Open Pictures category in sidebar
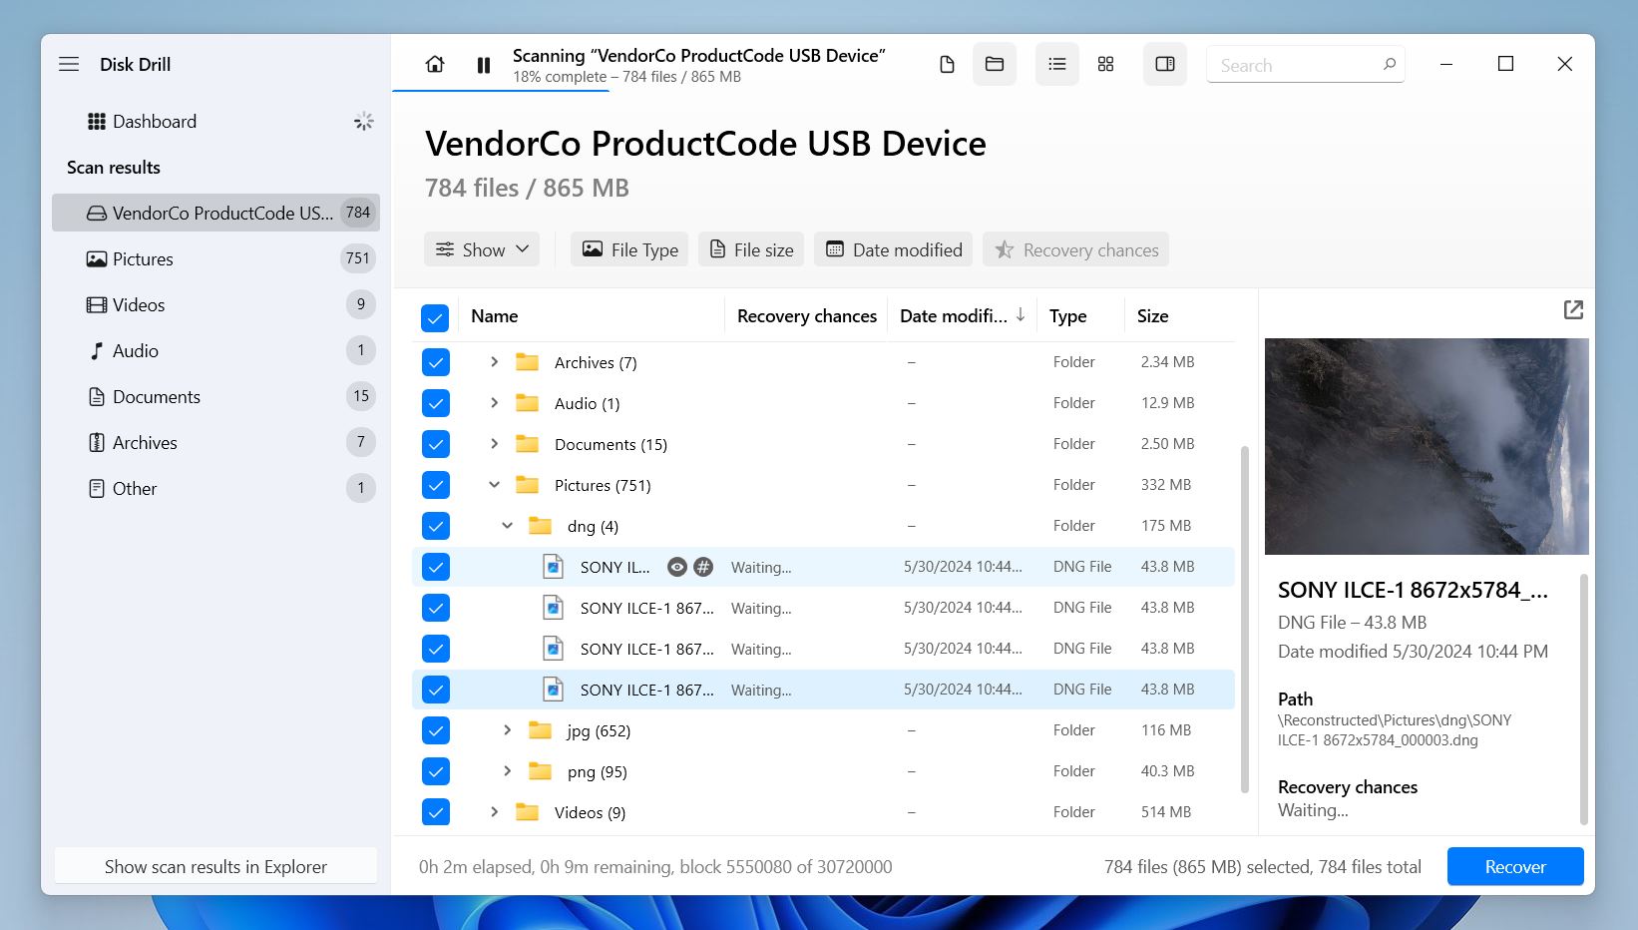Viewport: 1638px width, 930px height. (143, 259)
